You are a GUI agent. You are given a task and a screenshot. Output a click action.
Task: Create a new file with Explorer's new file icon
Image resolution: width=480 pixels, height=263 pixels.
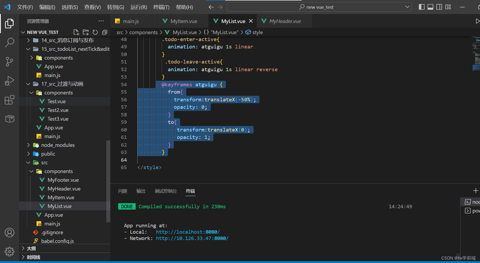point(76,32)
